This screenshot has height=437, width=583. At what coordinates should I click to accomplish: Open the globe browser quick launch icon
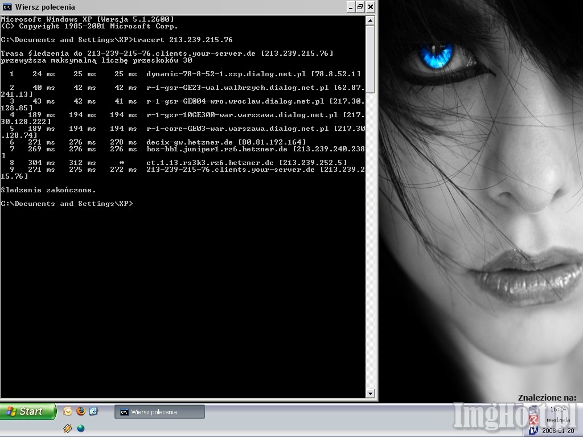(x=81, y=428)
